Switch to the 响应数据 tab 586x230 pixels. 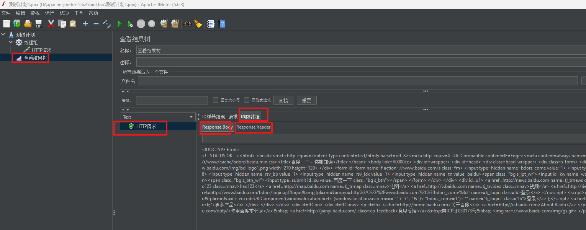[250, 117]
